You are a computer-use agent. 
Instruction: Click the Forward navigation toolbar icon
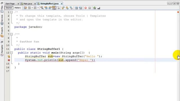click(35, 8)
